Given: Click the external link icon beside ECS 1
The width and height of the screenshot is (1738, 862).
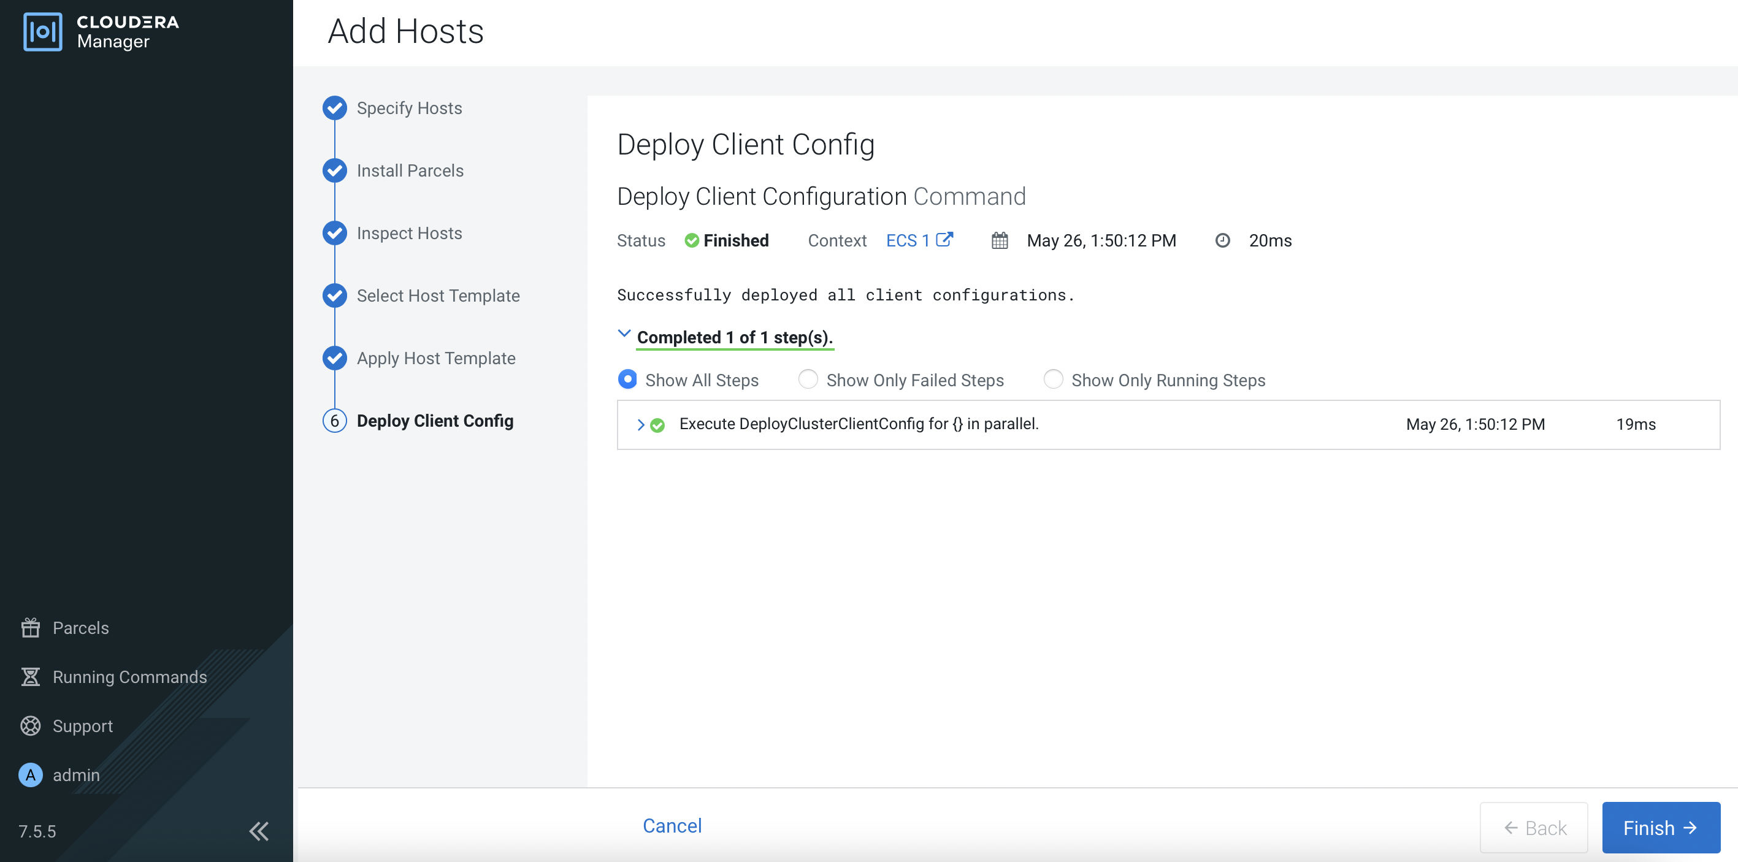Looking at the screenshot, I should pos(944,240).
